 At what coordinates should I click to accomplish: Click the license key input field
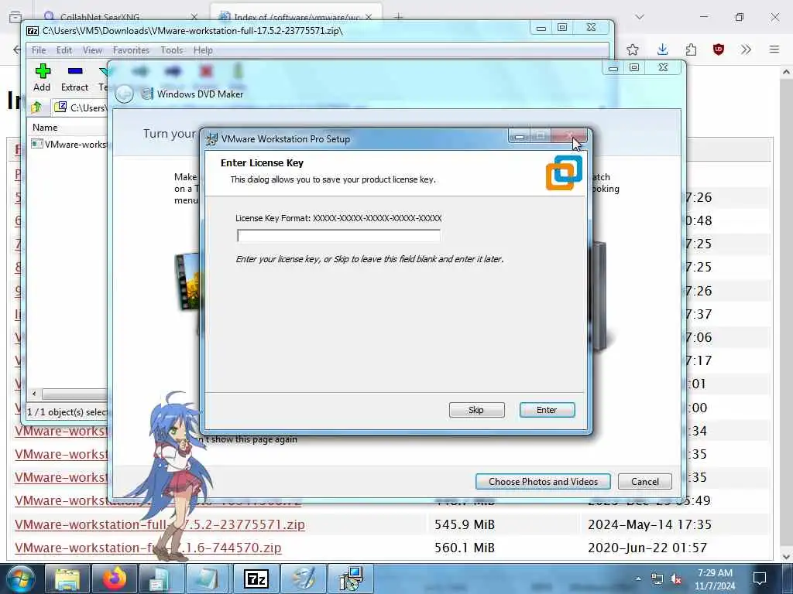338,235
